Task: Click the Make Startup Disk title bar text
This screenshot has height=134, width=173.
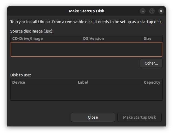Action: [x=86, y=11]
